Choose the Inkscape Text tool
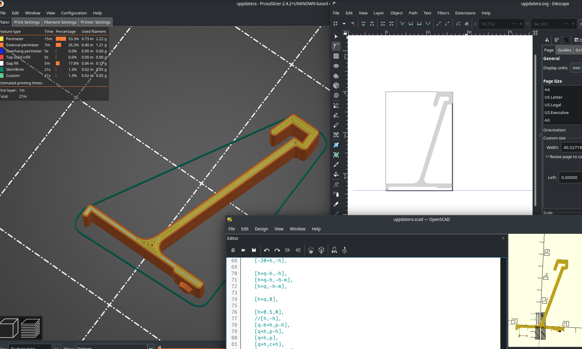 336,135
